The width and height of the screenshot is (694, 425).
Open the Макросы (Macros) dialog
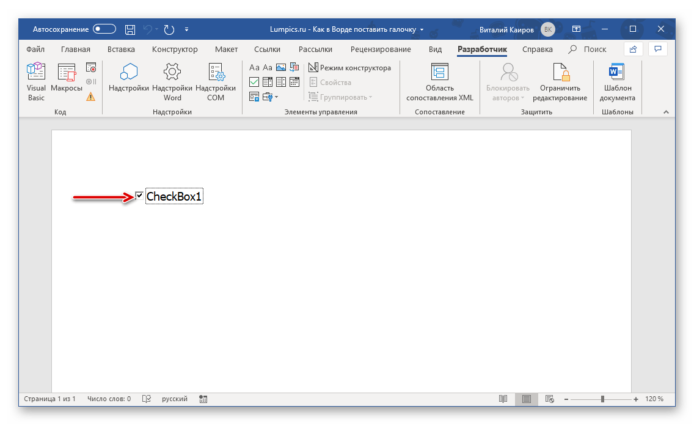point(67,78)
